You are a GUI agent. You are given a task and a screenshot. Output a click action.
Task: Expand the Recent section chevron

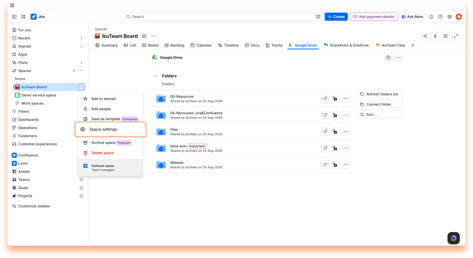pyautogui.click(x=81, y=38)
